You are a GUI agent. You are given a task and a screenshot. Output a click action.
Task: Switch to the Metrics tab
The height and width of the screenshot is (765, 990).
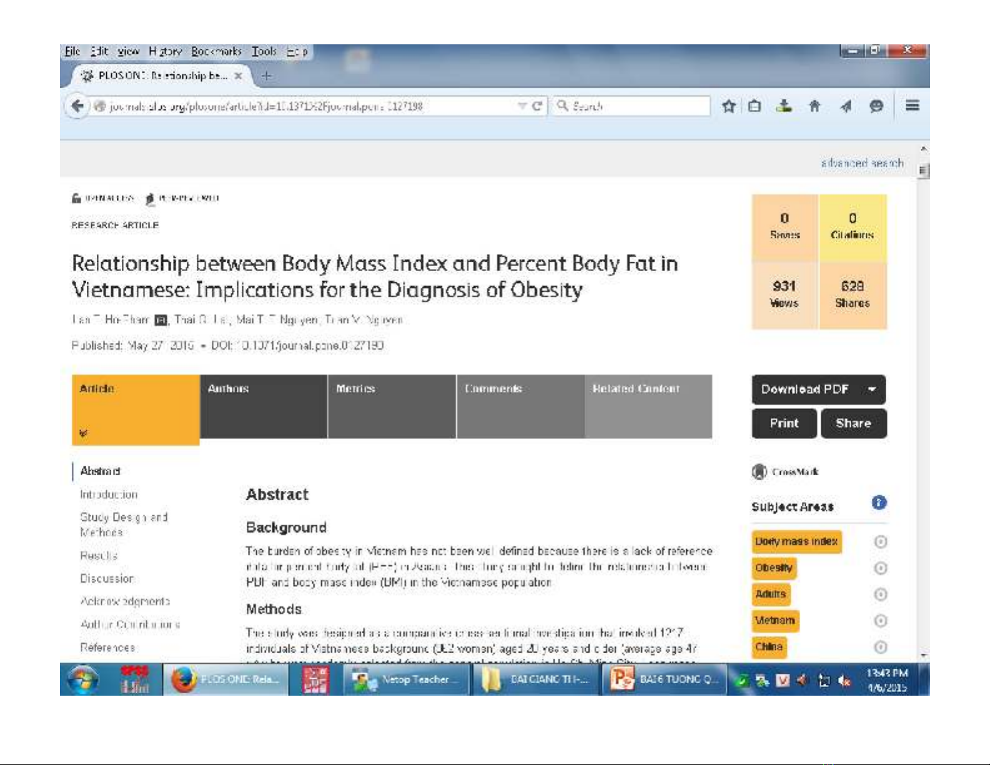coord(392,406)
